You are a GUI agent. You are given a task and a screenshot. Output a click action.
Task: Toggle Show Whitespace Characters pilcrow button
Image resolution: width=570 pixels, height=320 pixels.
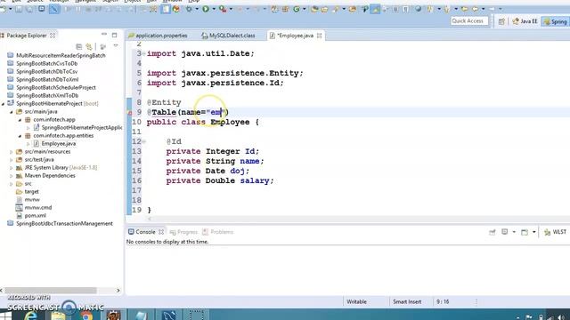point(406,9)
